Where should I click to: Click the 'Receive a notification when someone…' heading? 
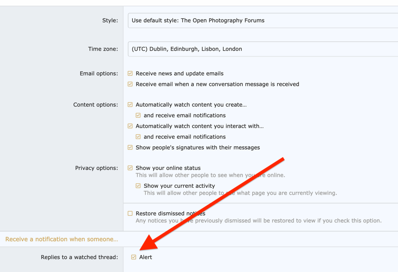point(61,239)
